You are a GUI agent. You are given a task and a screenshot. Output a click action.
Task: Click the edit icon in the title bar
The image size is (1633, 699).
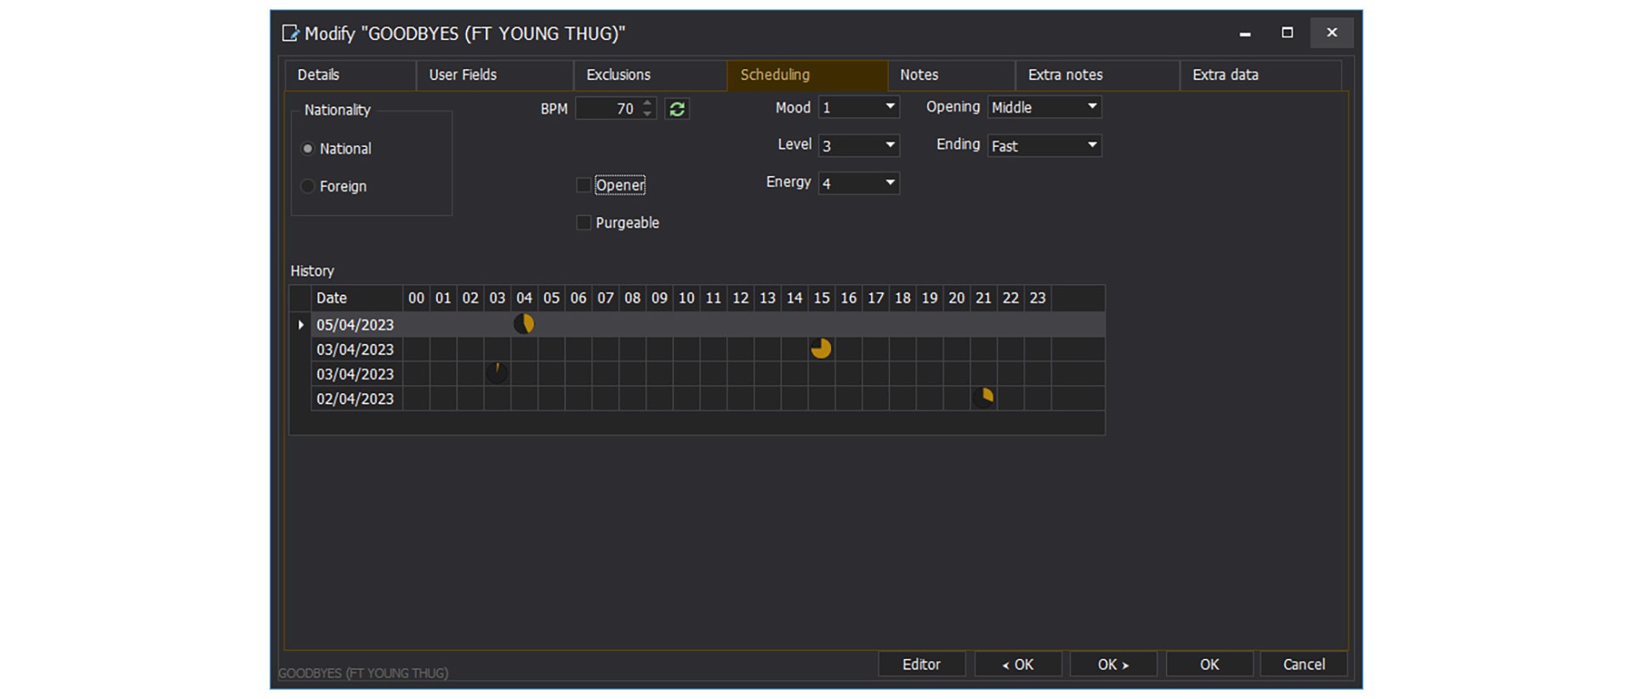[291, 33]
